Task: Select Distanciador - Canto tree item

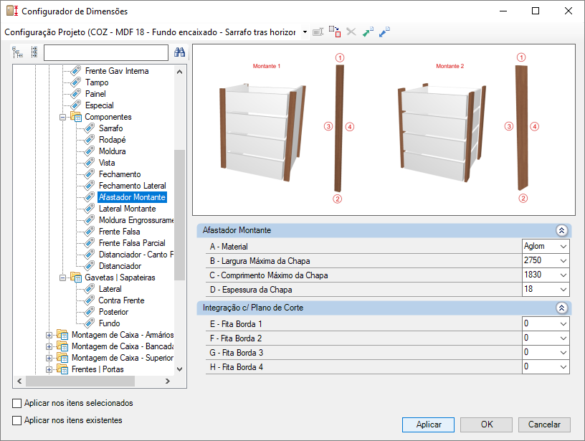Action: click(135, 255)
